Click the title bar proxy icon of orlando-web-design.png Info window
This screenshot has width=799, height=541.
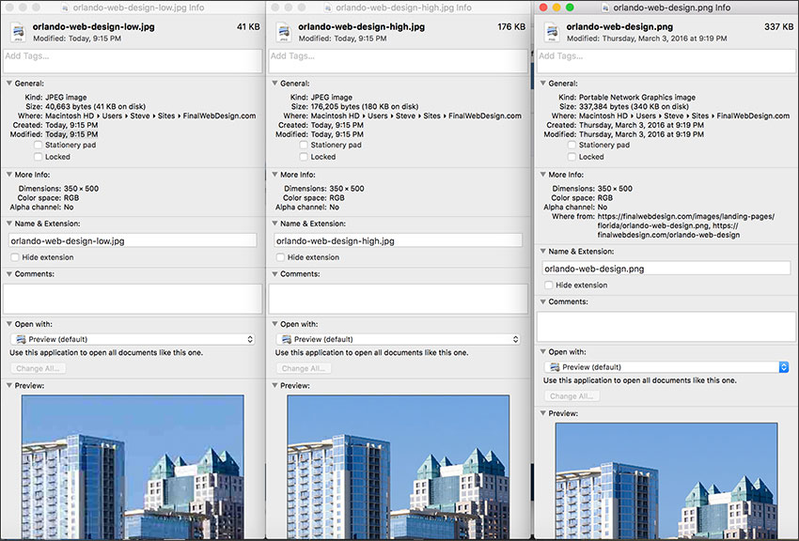tap(604, 8)
